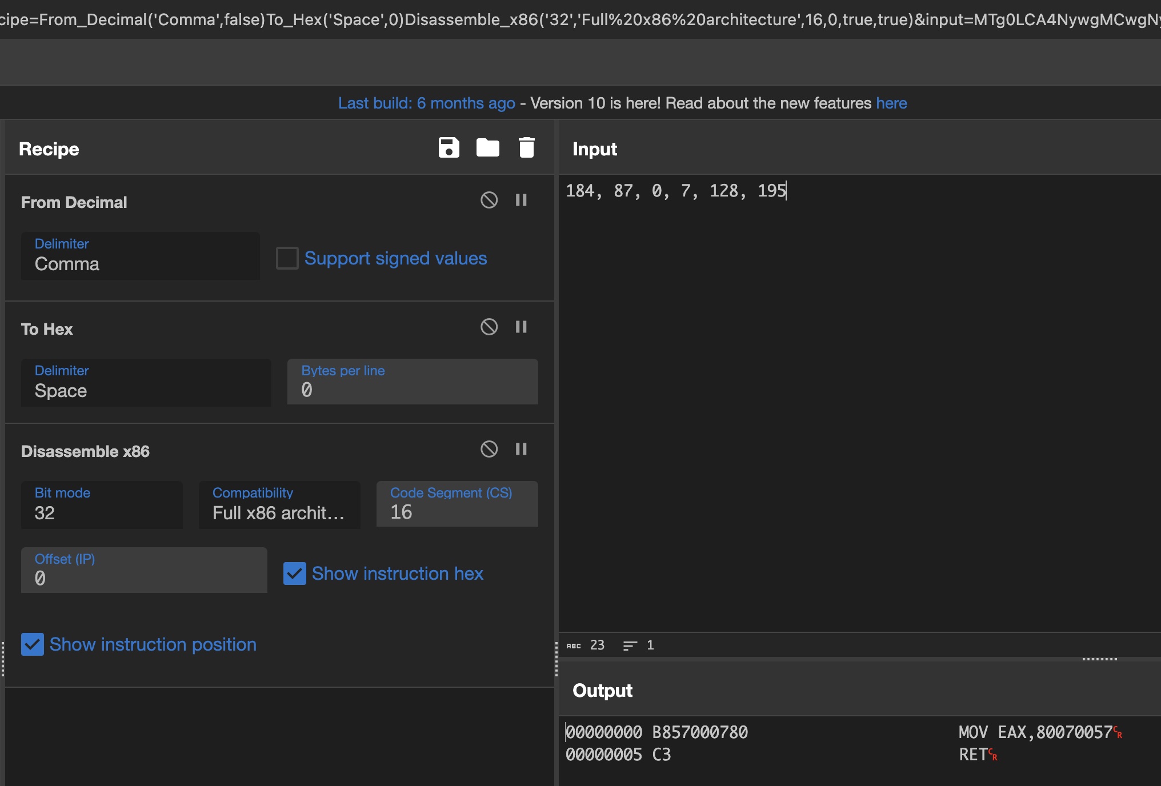
Task: Disable the To Hex operation
Action: click(489, 327)
